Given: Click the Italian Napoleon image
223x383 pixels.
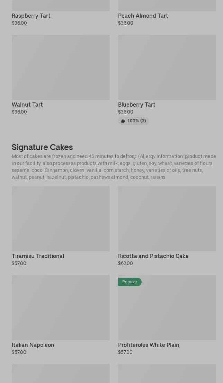Looking at the screenshot, I should point(61,308).
